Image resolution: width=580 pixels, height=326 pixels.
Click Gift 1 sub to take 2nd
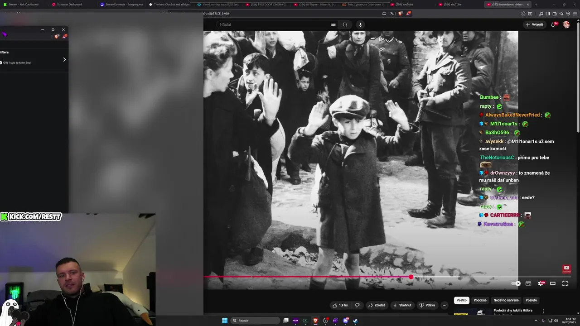tap(17, 62)
